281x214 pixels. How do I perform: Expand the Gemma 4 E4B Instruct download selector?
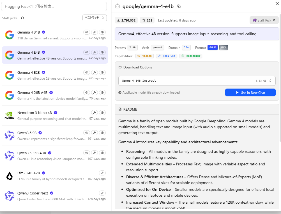pos(197,81)
